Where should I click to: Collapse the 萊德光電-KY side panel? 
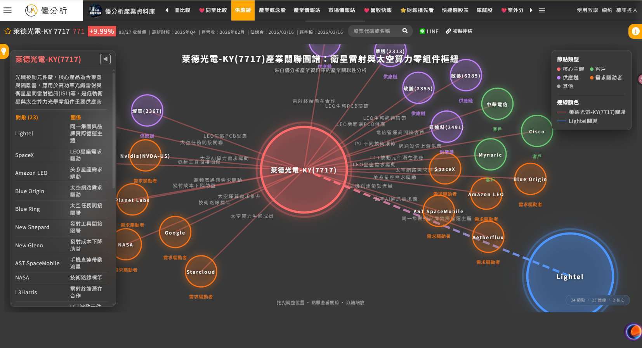[105, 59]
